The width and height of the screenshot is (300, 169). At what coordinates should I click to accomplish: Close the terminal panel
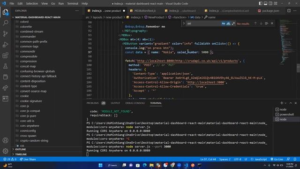point(296,103)
